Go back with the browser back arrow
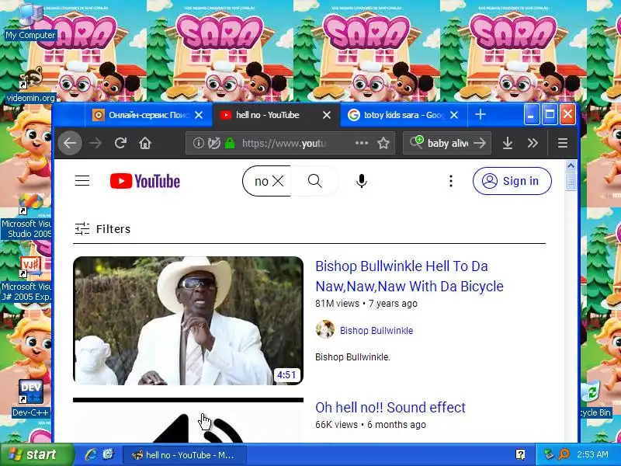The width and height of the screenshot is (621, 466). [70, 143]
